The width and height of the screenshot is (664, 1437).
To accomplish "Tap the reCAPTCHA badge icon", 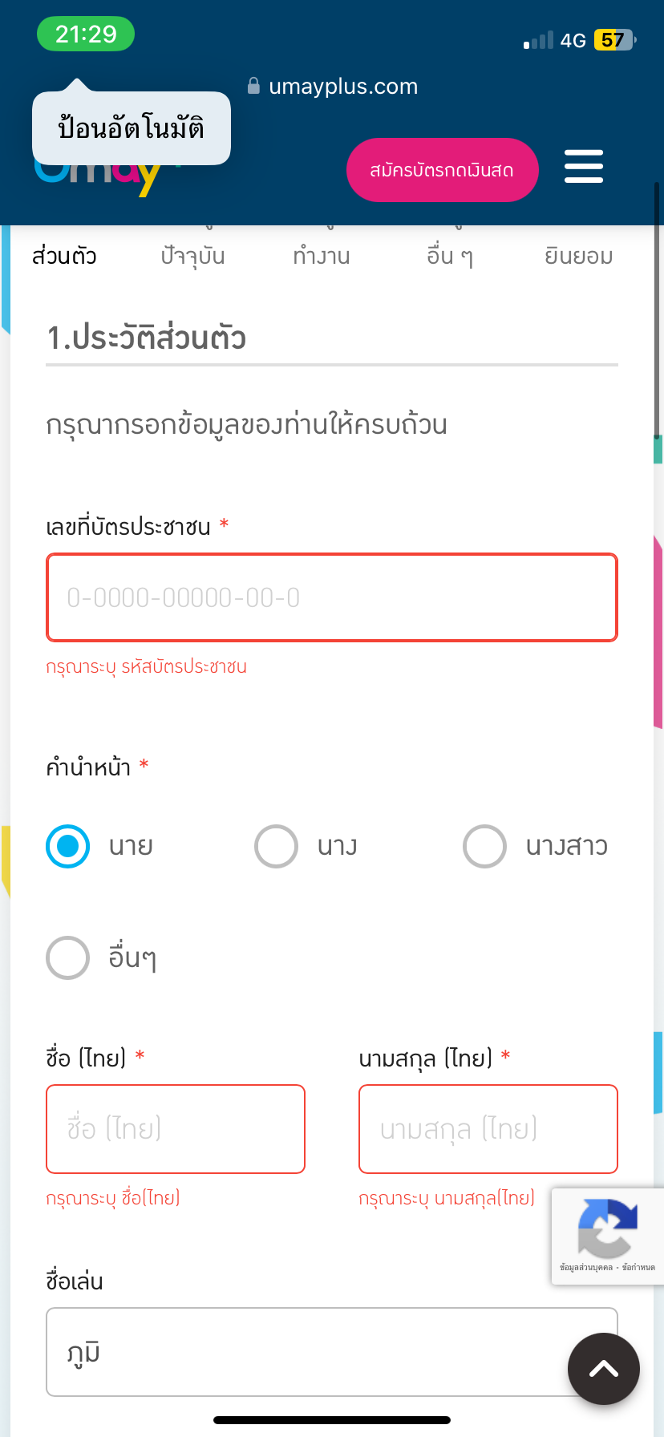I will (607, 1229).
